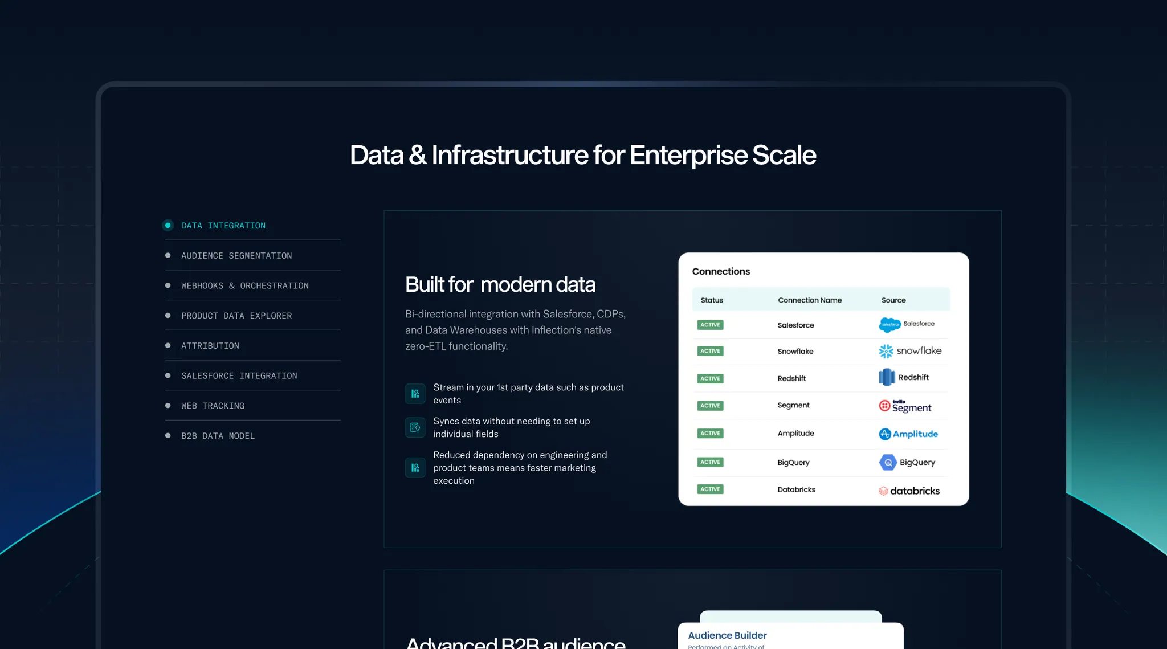
Task: Click the Connection Name column header
Action: (810, 300)
